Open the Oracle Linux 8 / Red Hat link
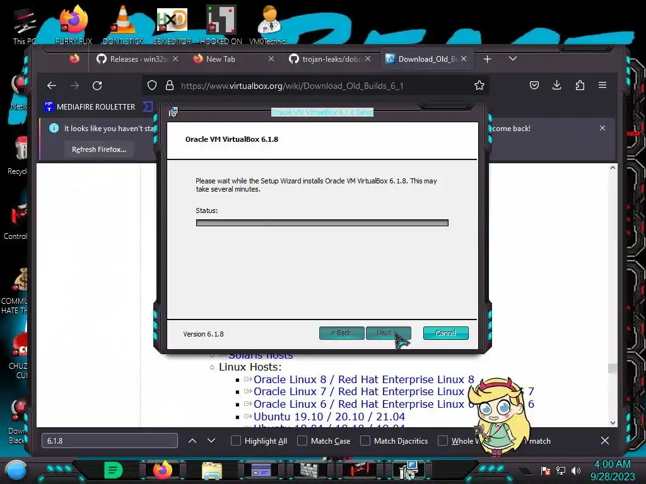 pos(364,379)
